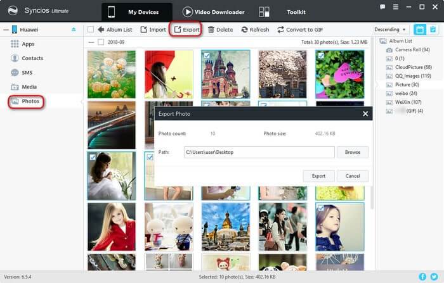Click Delete in the toolbar
Image resolution: width=444 pixels, height=283 pixels.
(x=220, y=29)
